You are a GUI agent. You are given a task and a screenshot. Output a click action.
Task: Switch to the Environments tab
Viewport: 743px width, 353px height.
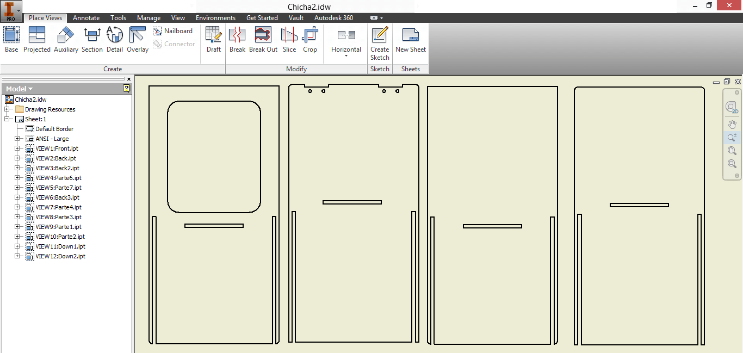tap(216, 18)
